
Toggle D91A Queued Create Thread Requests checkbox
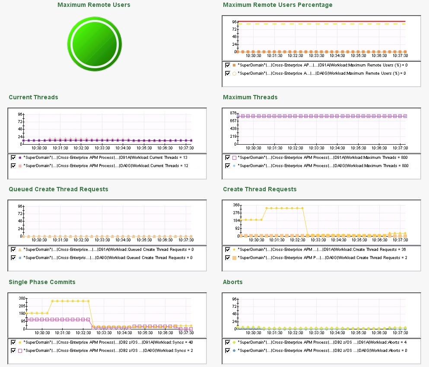click(13, 250)
